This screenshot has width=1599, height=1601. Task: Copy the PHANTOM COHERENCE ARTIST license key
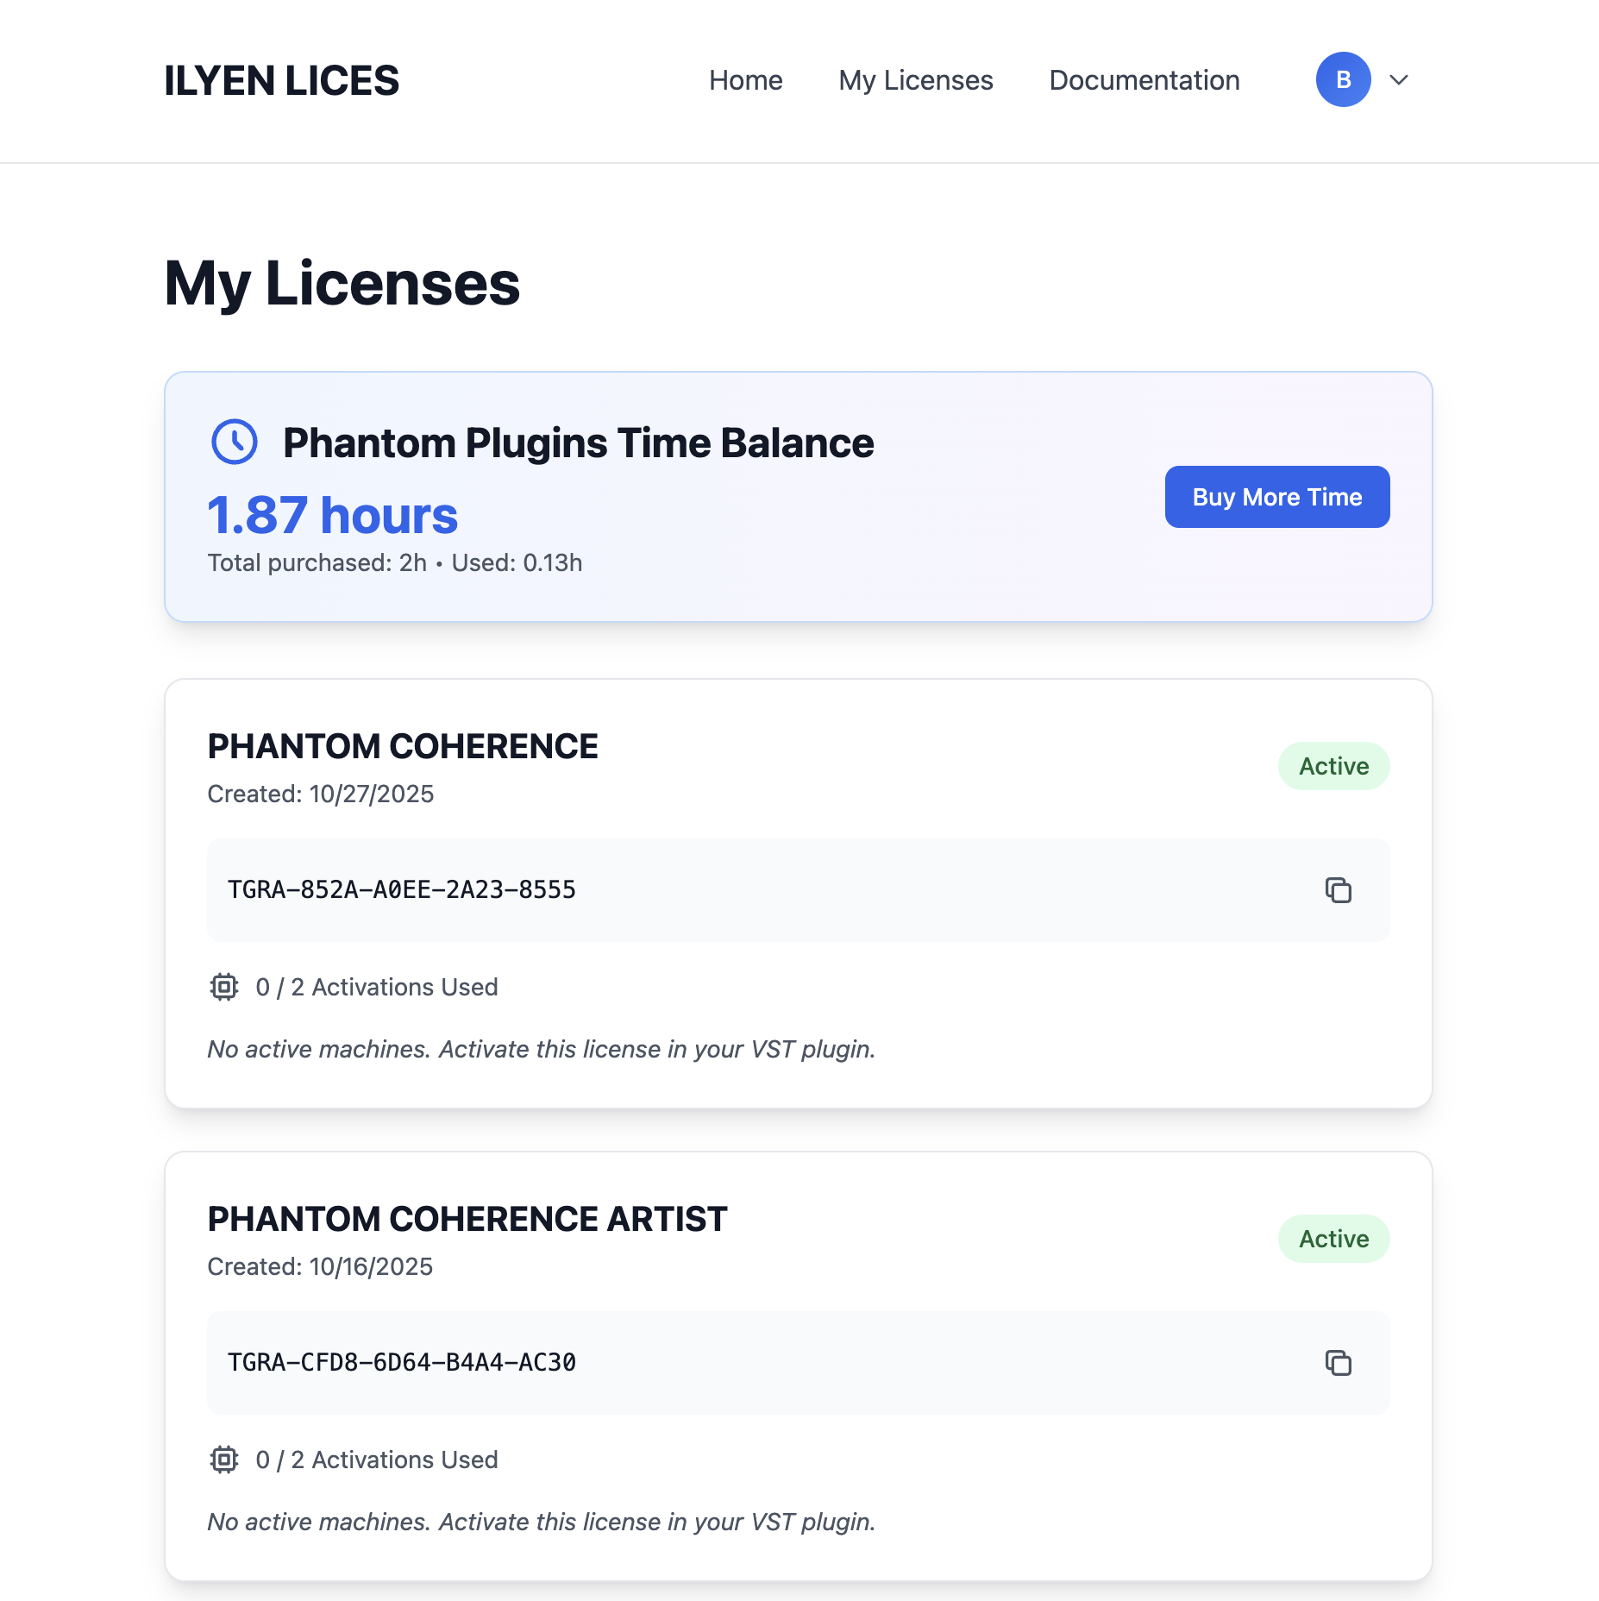(1338, 1363)
